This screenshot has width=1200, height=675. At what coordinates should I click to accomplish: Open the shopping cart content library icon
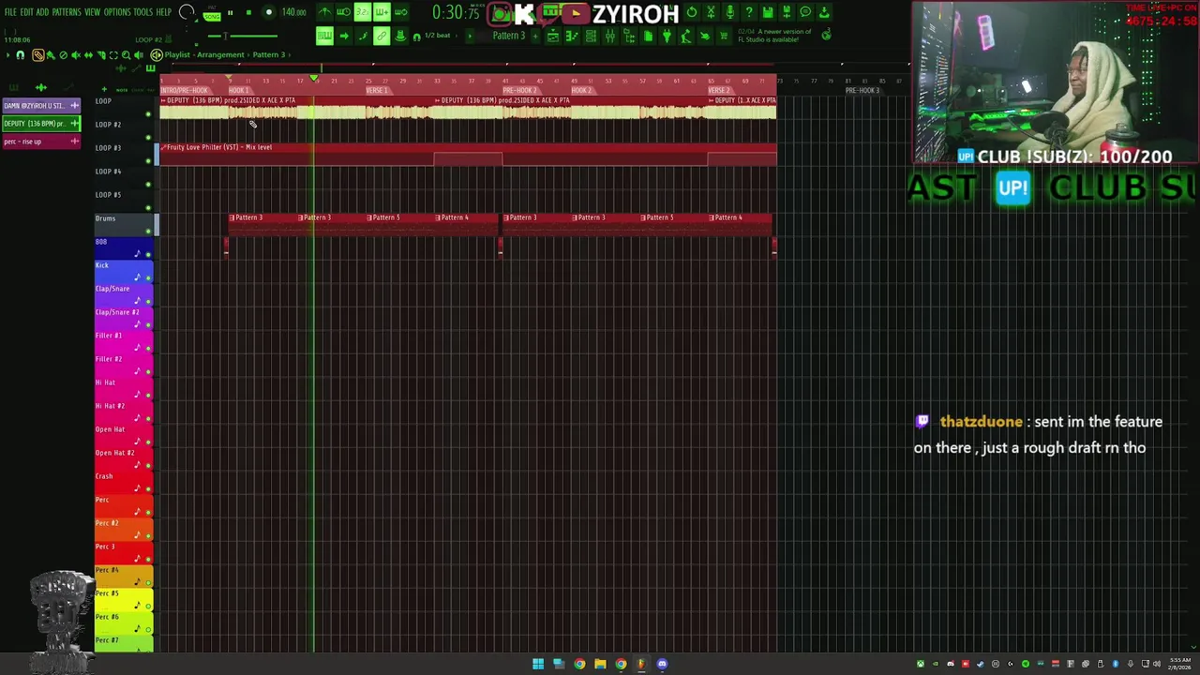point(723,36)
